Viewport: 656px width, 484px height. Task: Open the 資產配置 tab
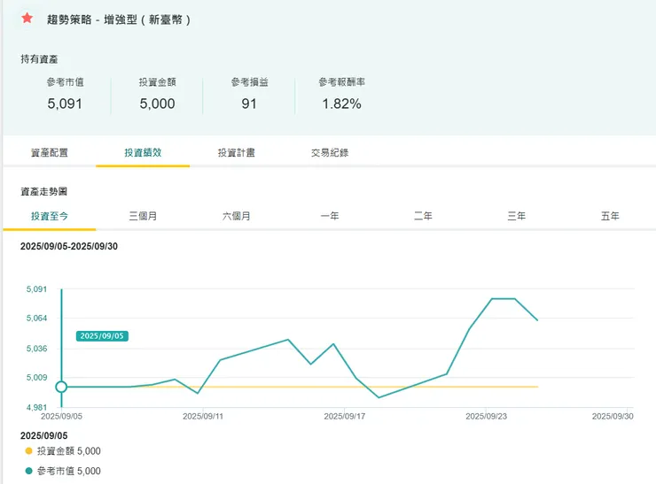click(x=50, y=152)
